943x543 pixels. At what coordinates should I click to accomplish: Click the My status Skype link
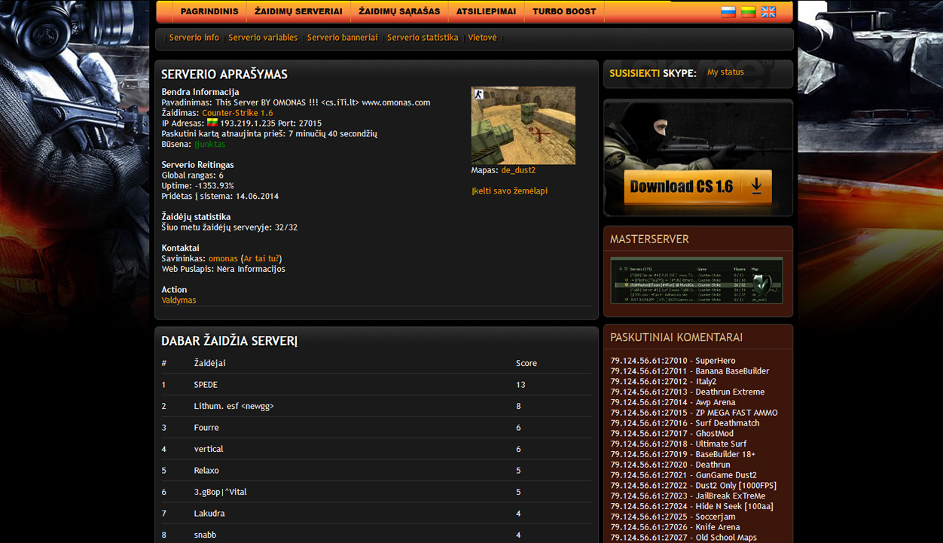725,72
